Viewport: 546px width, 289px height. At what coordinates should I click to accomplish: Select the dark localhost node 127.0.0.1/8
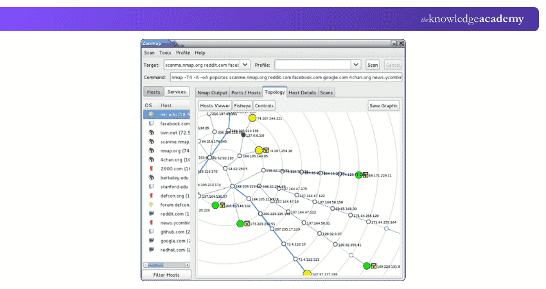pos(243,135)
